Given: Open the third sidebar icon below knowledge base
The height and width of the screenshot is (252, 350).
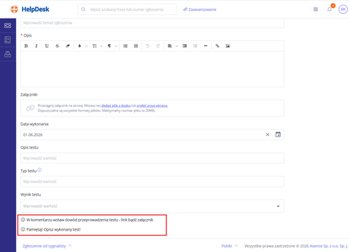Looking at the screenshot, I should [x=8, y=54].
